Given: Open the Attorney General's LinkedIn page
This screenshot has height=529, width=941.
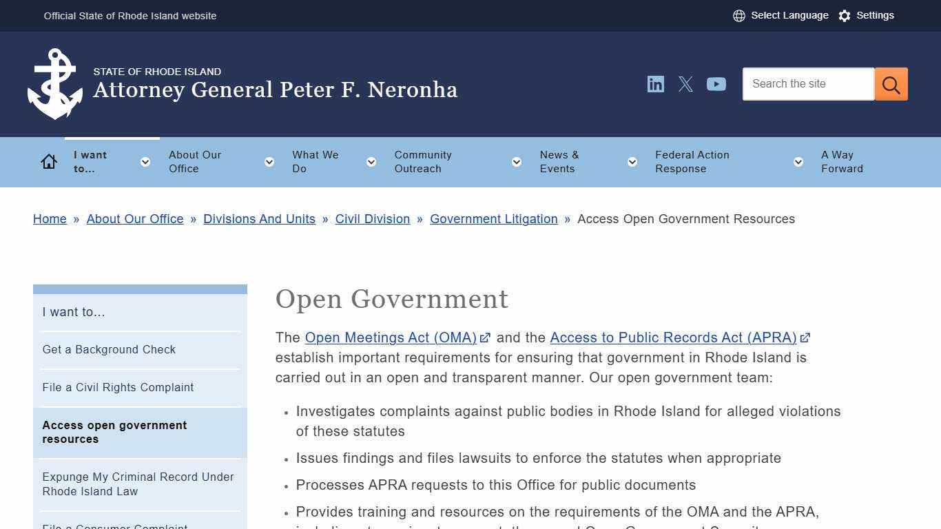Looking at the screenshot, I should pos(655,84).
